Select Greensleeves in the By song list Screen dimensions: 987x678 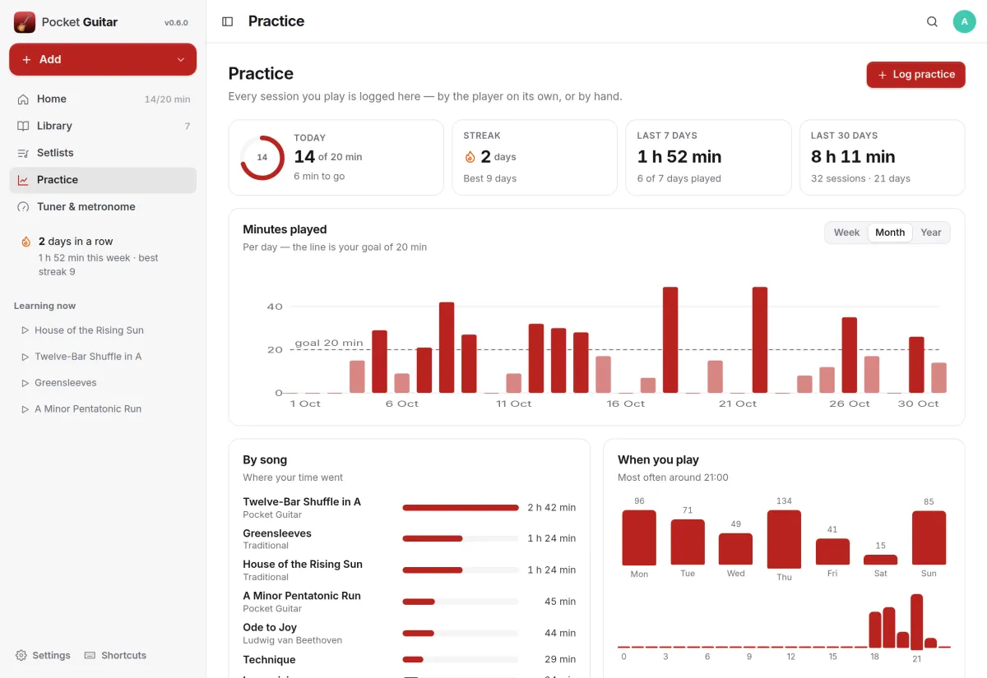[x=409, y=539]
